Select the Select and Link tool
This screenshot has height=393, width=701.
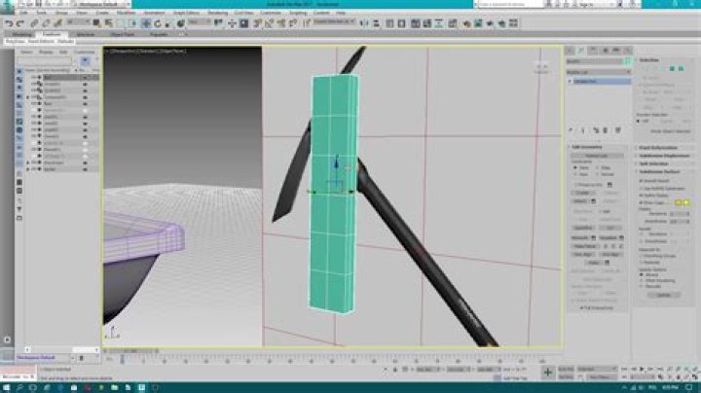pos(34,23)
